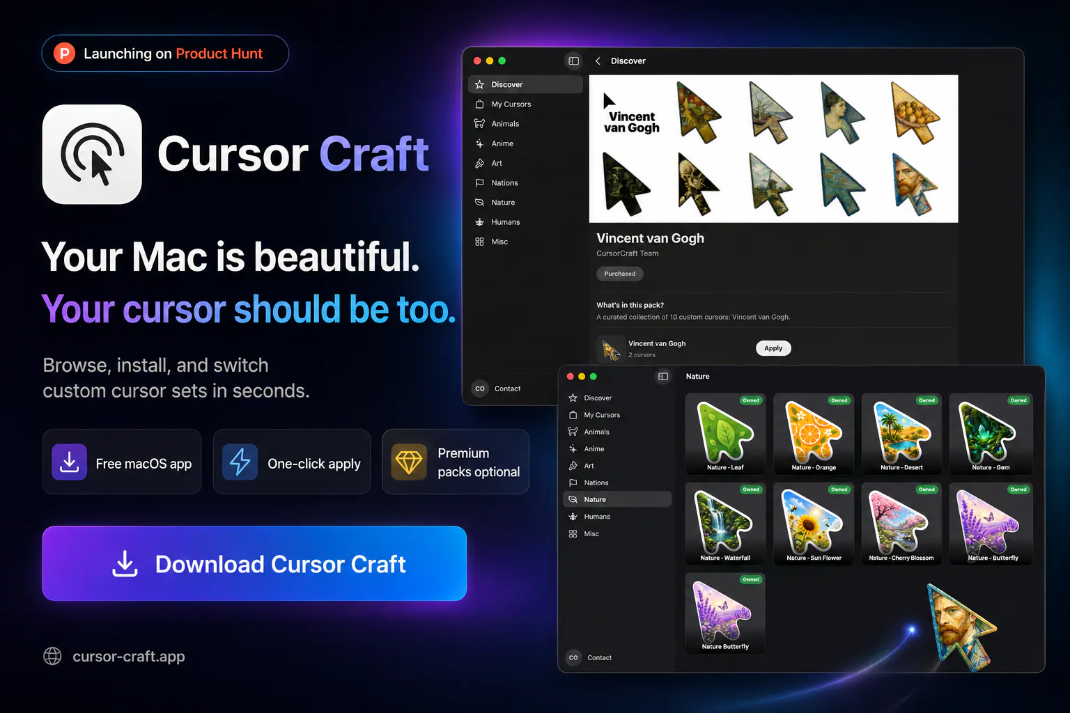The height and width of the screenshot is (713, 1070).
Task: Click the One-click apply lightning icon
Action: pyautogui.click(x=240, y=462)
